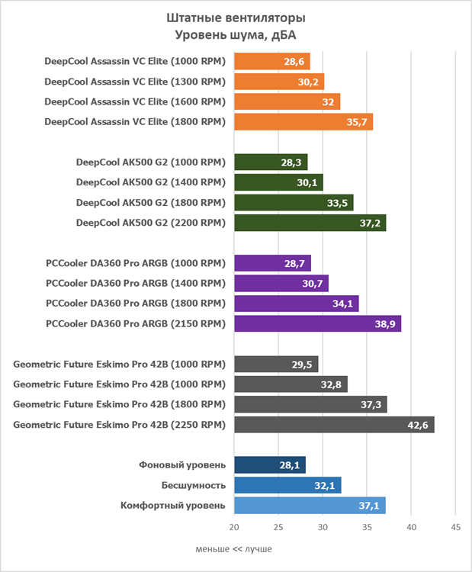Click the light blue bar showing 37,1
The width and height of the screenshot is (472, 572).
click(x=310, y=505)
